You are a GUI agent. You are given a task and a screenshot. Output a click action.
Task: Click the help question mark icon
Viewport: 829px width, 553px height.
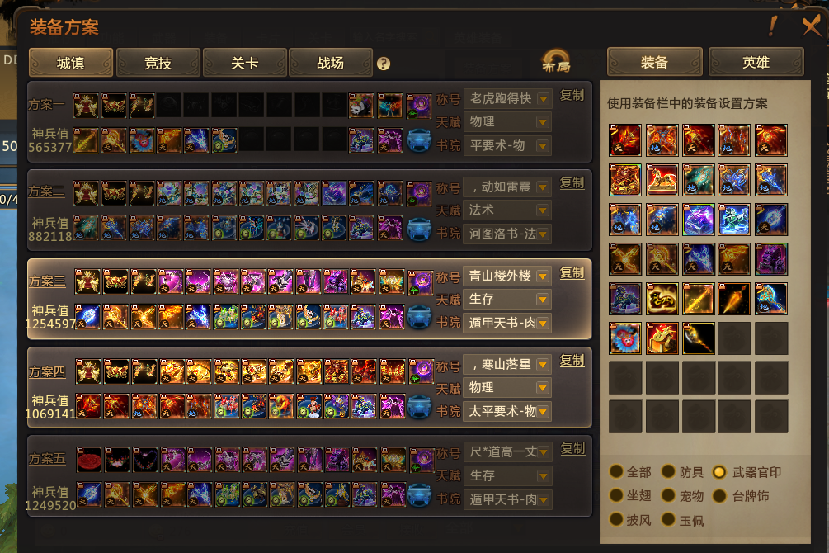click(x=384, y=64)
